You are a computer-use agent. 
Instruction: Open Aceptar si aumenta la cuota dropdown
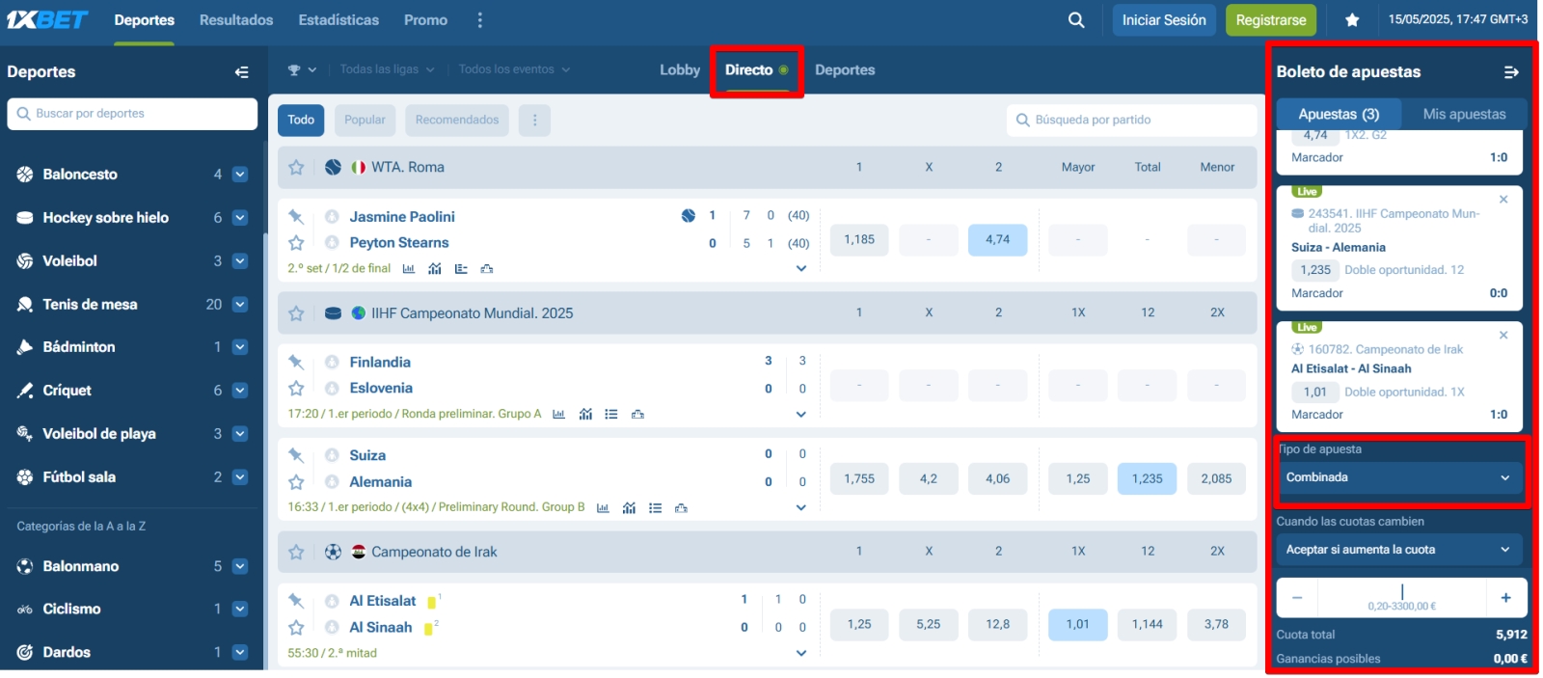pyautogui.click(x=1398, y=550)
